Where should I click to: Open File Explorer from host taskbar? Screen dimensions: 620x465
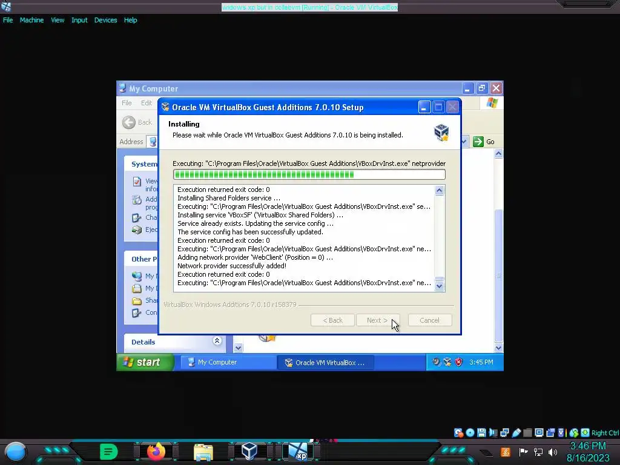203,452
